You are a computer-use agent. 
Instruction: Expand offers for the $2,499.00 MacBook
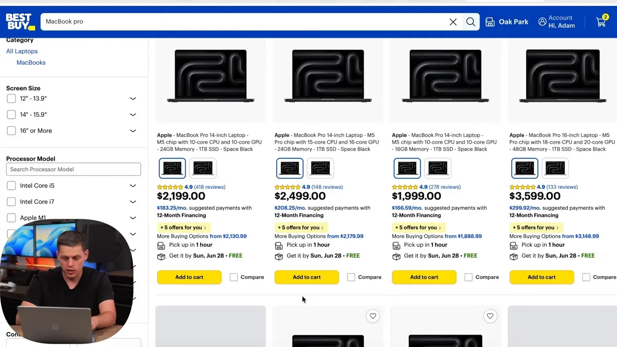(301, 227)
